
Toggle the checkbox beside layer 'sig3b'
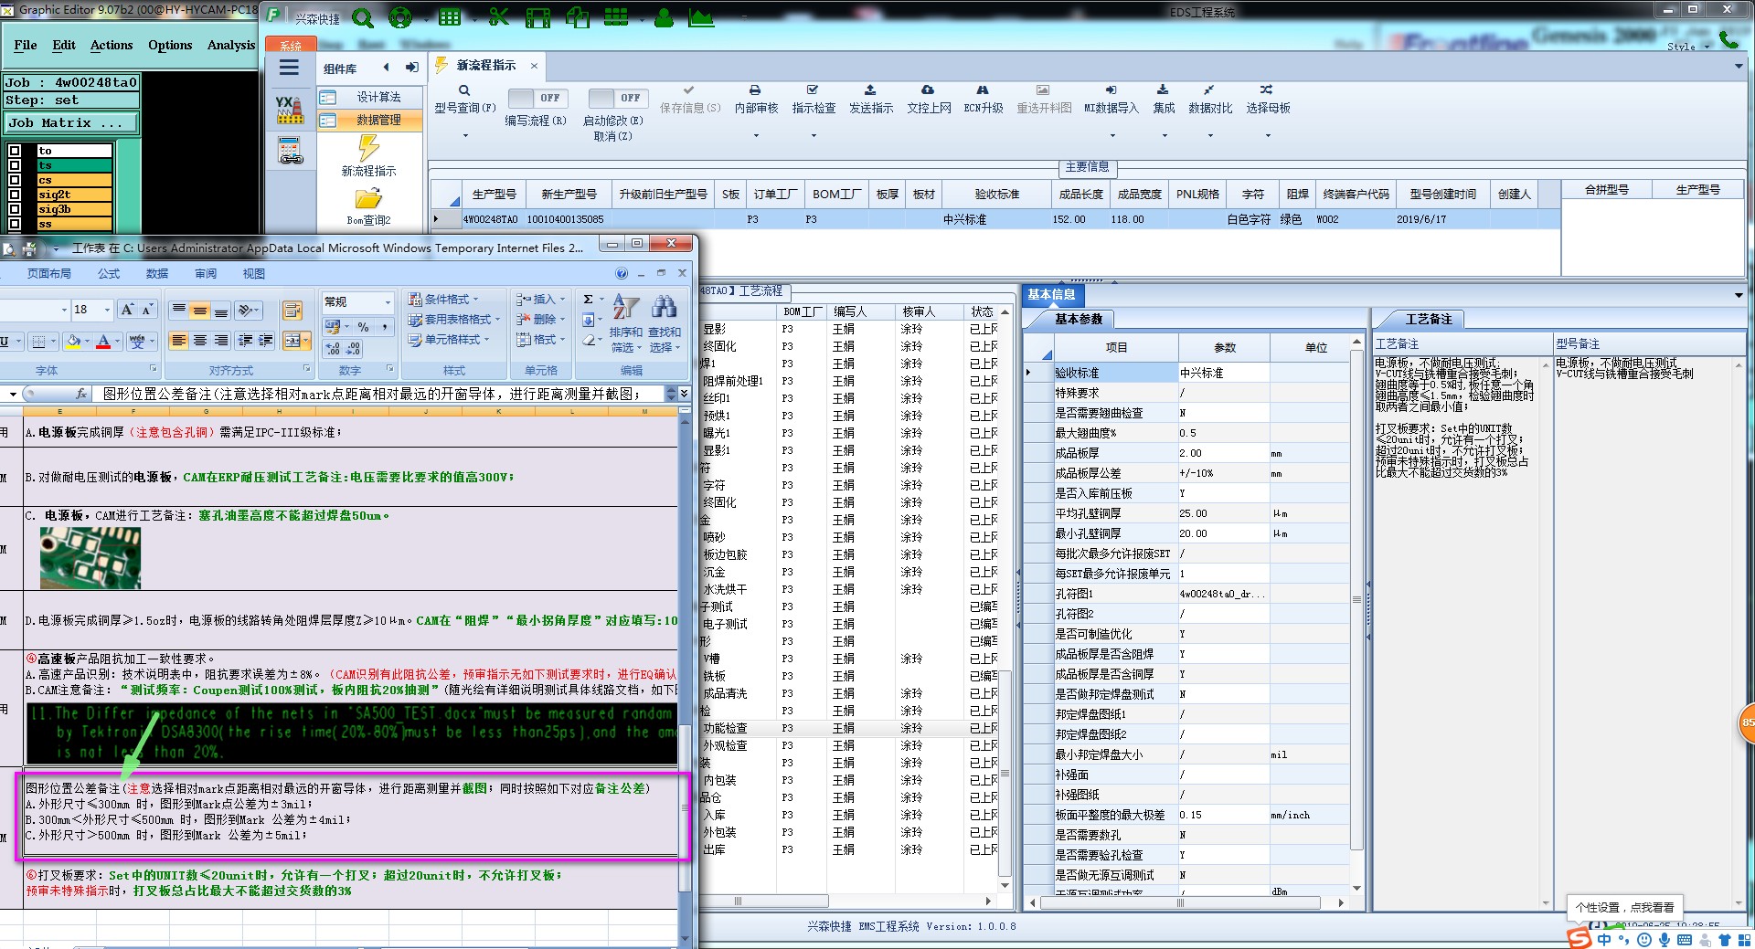[x=15, y=209]
